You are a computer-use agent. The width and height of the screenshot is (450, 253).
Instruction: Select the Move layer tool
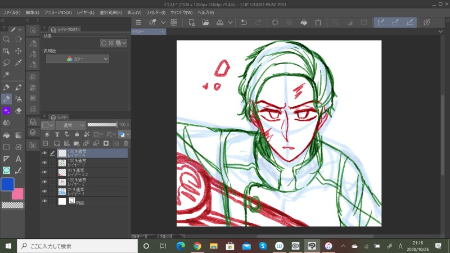pyautogui.click(x=19, y=51)
